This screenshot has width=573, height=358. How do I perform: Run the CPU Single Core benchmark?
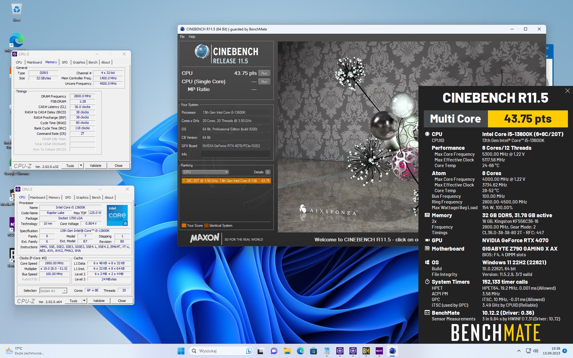(x=264, y=81)
